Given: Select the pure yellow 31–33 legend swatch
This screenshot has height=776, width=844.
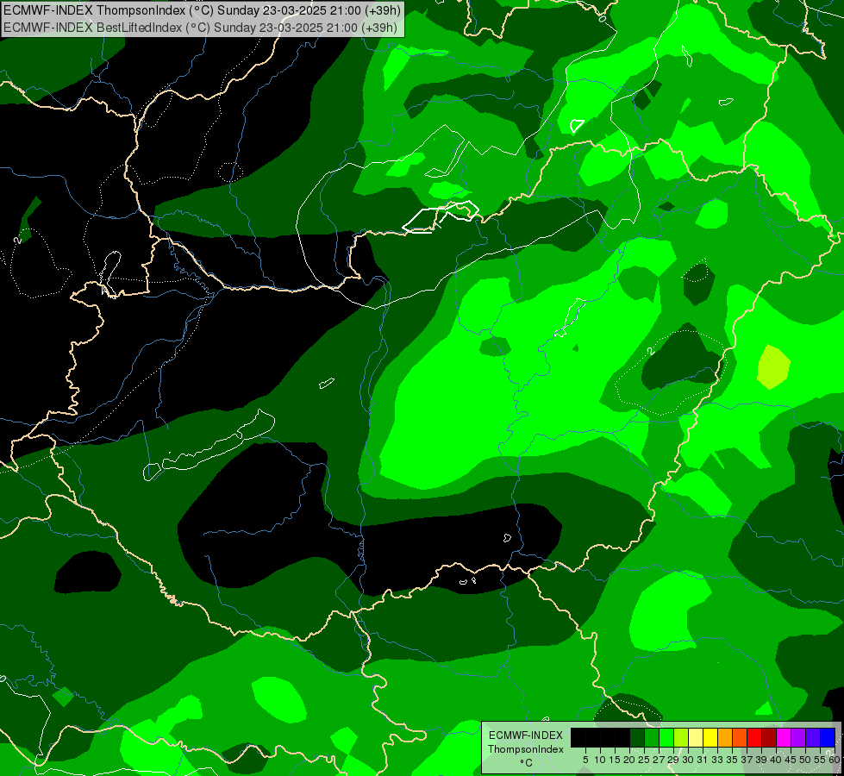Looking at the screenshot, I should tap(710, 738).
